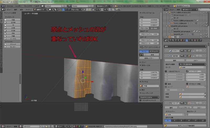Toggle viewport visibility eye for 平面 object

point(201,37)
